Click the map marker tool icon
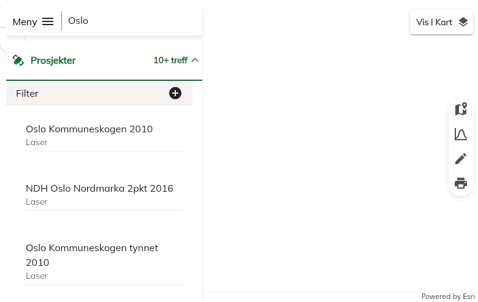This screenshot has width=478, height=302. click(x=461, y=109)
